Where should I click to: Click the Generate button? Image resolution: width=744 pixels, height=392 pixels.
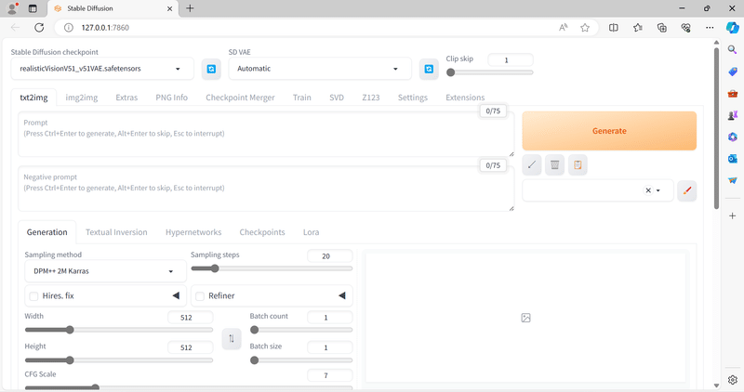[609, 131]
